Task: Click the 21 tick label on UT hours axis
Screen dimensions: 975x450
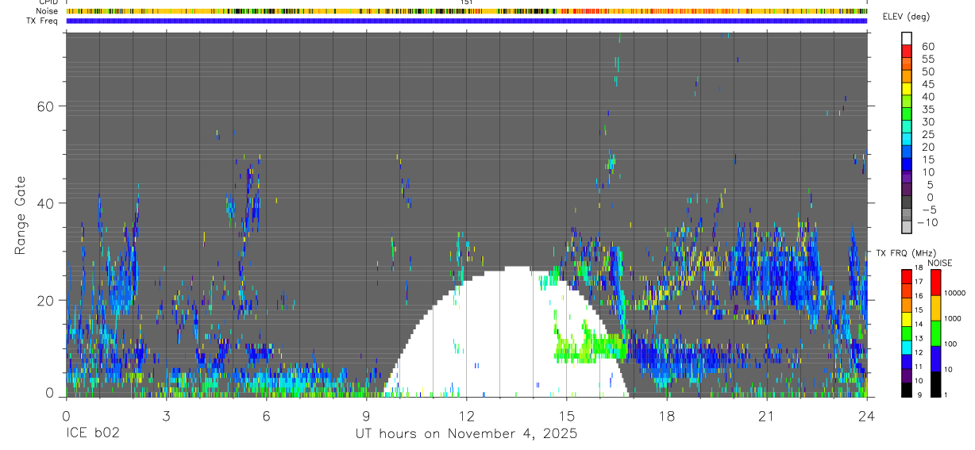Action: [x=766, y=417]
